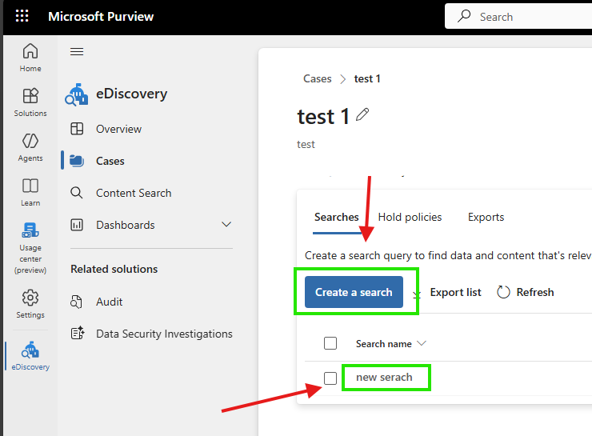Tick the select-all searches checkbox
Image resolution: width=592 pixels, height=436 pixels.
(330, 343)
